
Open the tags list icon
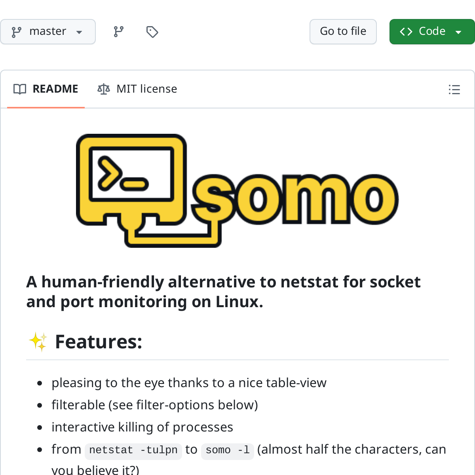click(x=152, y=32)
